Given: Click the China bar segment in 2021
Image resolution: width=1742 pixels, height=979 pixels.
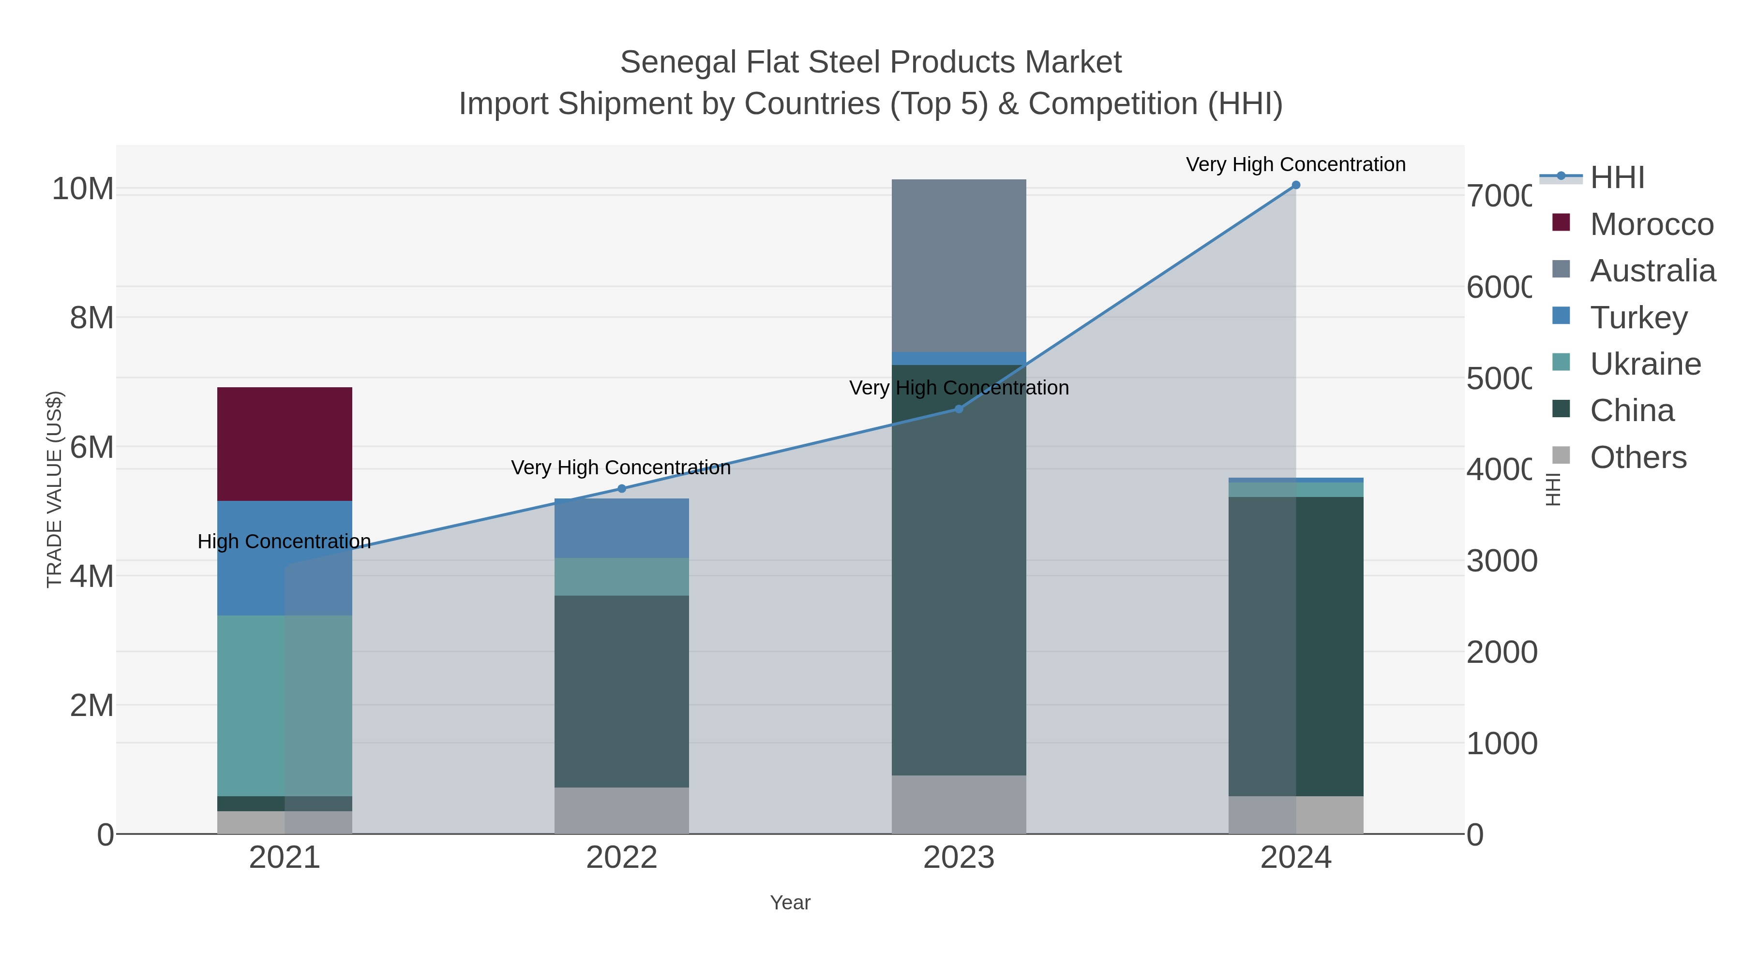Looking at the screenshot, I should click(x=285, y=804).
